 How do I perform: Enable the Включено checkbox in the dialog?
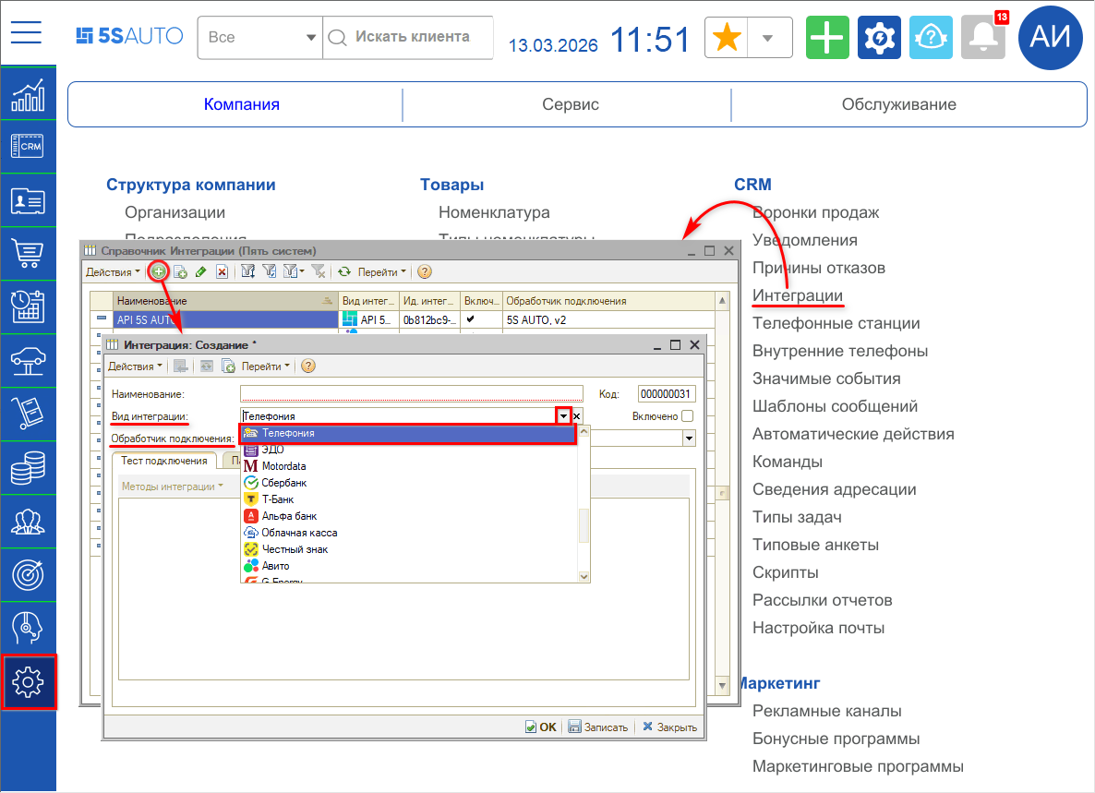[687, 415]
